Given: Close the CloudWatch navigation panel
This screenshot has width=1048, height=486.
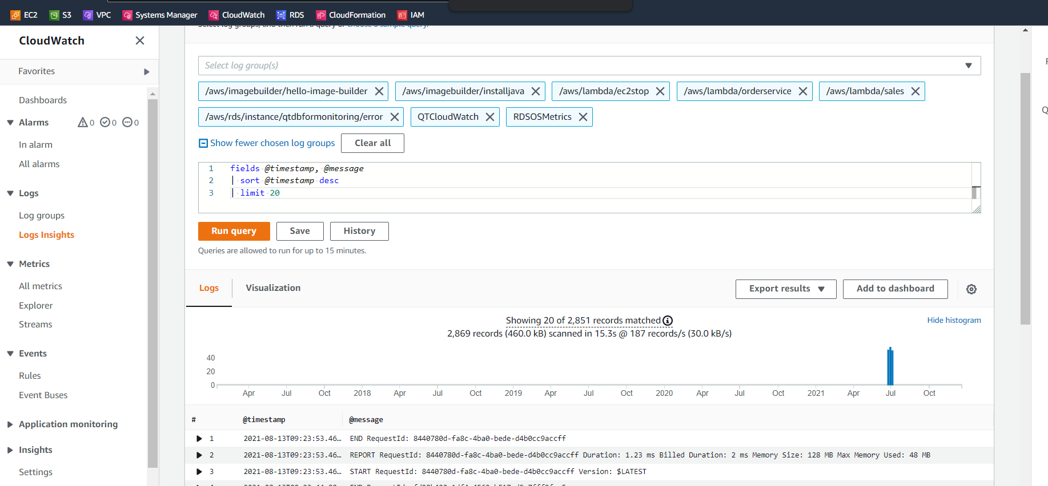Looking at the screenshot, I should coord(140,40).
